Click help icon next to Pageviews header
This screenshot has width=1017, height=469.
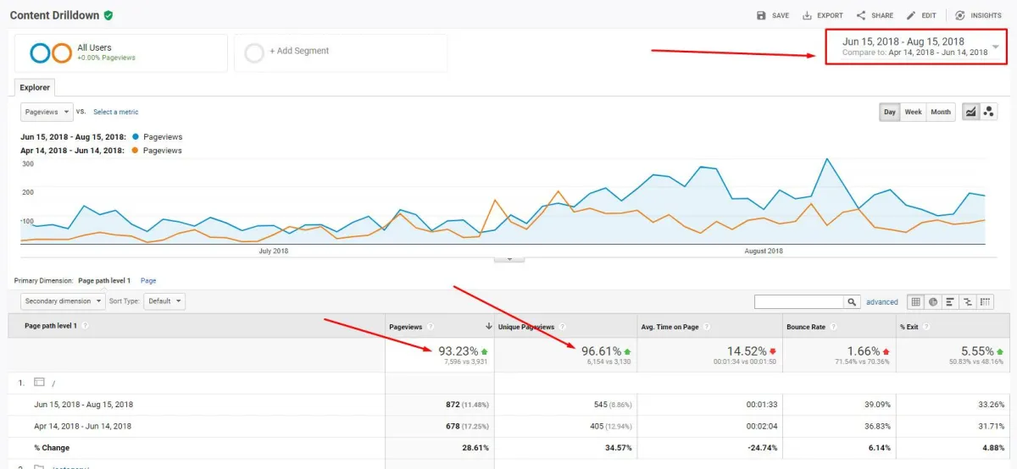[431, 327]
